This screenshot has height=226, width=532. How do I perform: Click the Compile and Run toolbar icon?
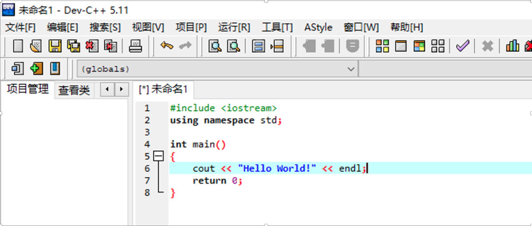click(419, 46)
